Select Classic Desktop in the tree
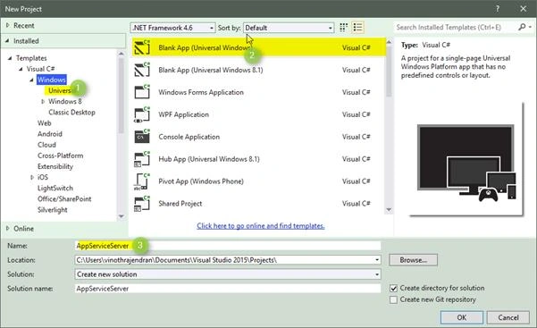537x328 pixels. pyautogui.click(x=71, y=113)
